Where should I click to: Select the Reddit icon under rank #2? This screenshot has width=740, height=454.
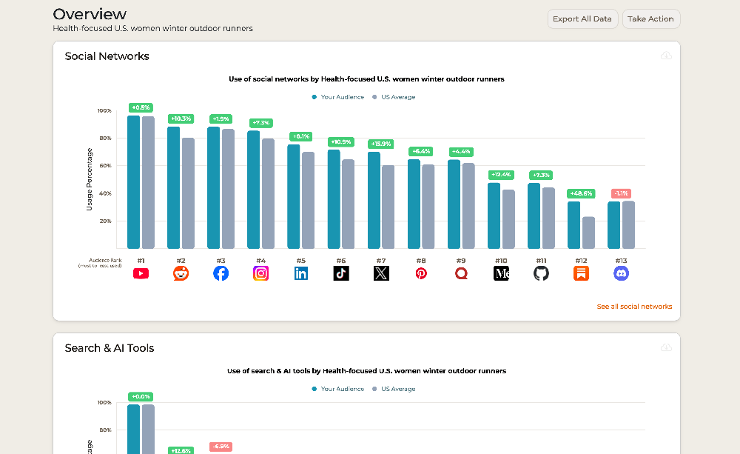[x=181, y=273]
